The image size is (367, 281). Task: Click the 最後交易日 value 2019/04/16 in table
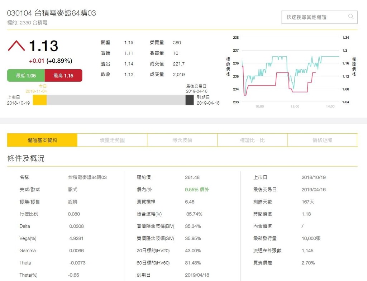tap(313, 190)
